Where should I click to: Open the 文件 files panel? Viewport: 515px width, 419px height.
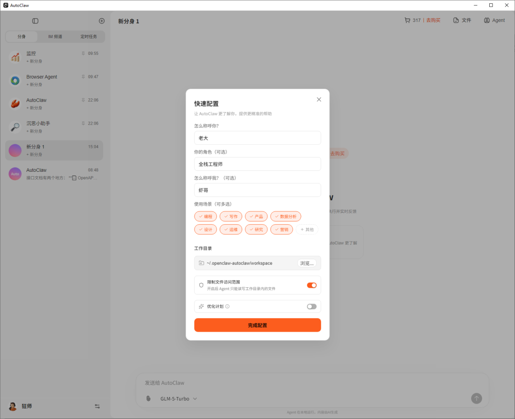click(x=462, y=21)
